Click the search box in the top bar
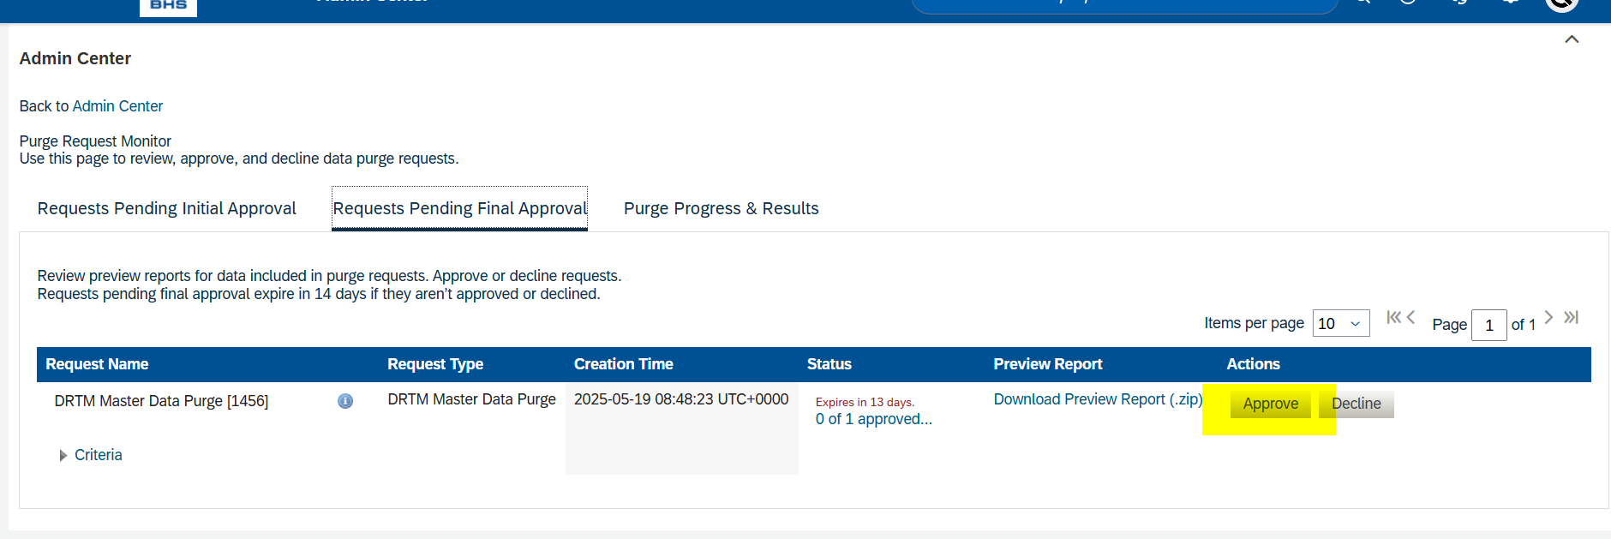The width and height of the screenshot is (1611, 539). [x=1124, y=4]
